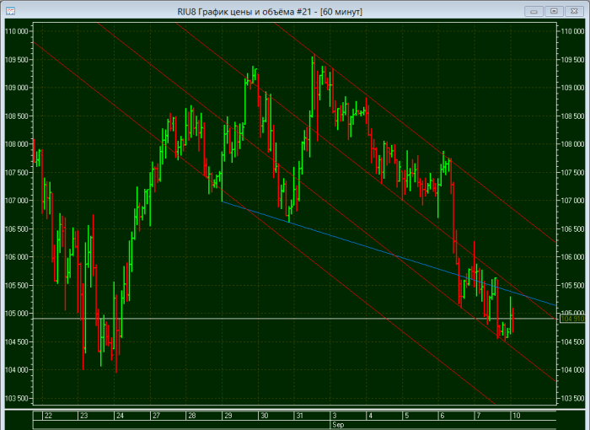The image size is (590, 430).
Task: Click the date label 6 on time axis
Action: 442,416
